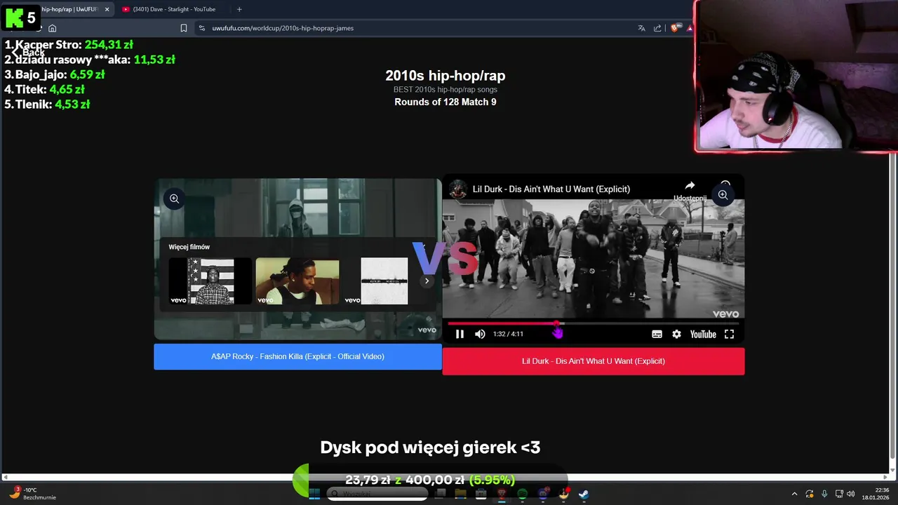Bookmark this page with the bookmark icon
Image resolution: width=898 pixels, height=505 pixels.
point(184,28)
